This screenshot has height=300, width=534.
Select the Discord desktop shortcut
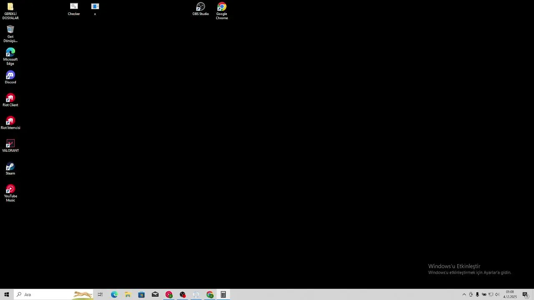click(x=10, y=77)
